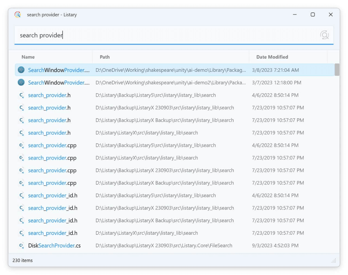
Task: Click the Unity icon of the ai-demo2 SearchWindowProvider result
Action: 21,82
